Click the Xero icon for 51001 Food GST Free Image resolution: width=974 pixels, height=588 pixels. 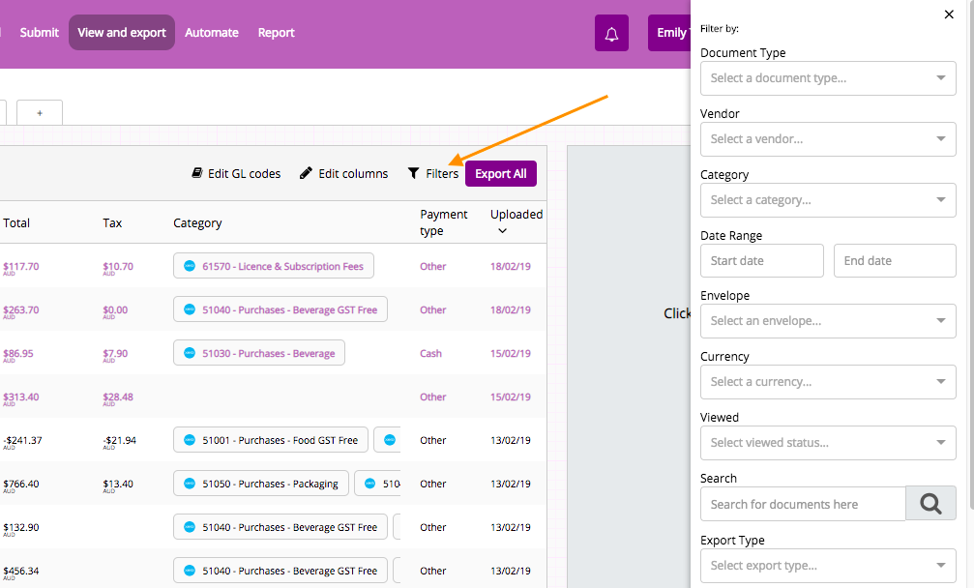click(190, 440)
